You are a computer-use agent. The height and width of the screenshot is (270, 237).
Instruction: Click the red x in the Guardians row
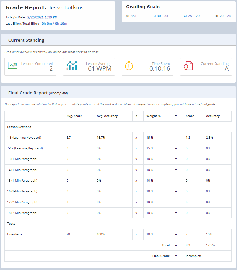click(136, 234)
